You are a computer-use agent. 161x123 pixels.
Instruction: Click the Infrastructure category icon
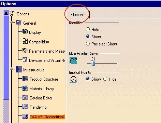pyautogui.click(x=19, y=69)
